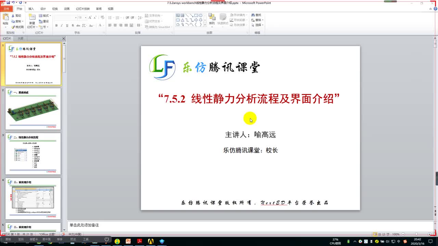Image resolution: width=438 pixels, height=246 pixels.
Task: Open the Font Color dropdown arrow
Action: [x=104, y=25]
